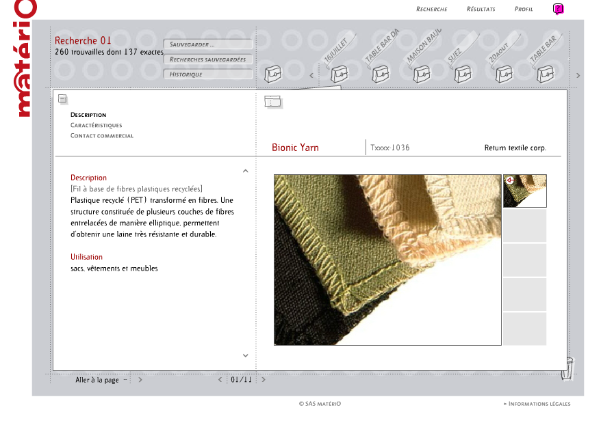Screen dimensions: 614x427
Task: Click the arrow beside Aller à la page
Action: coord(140,379)
